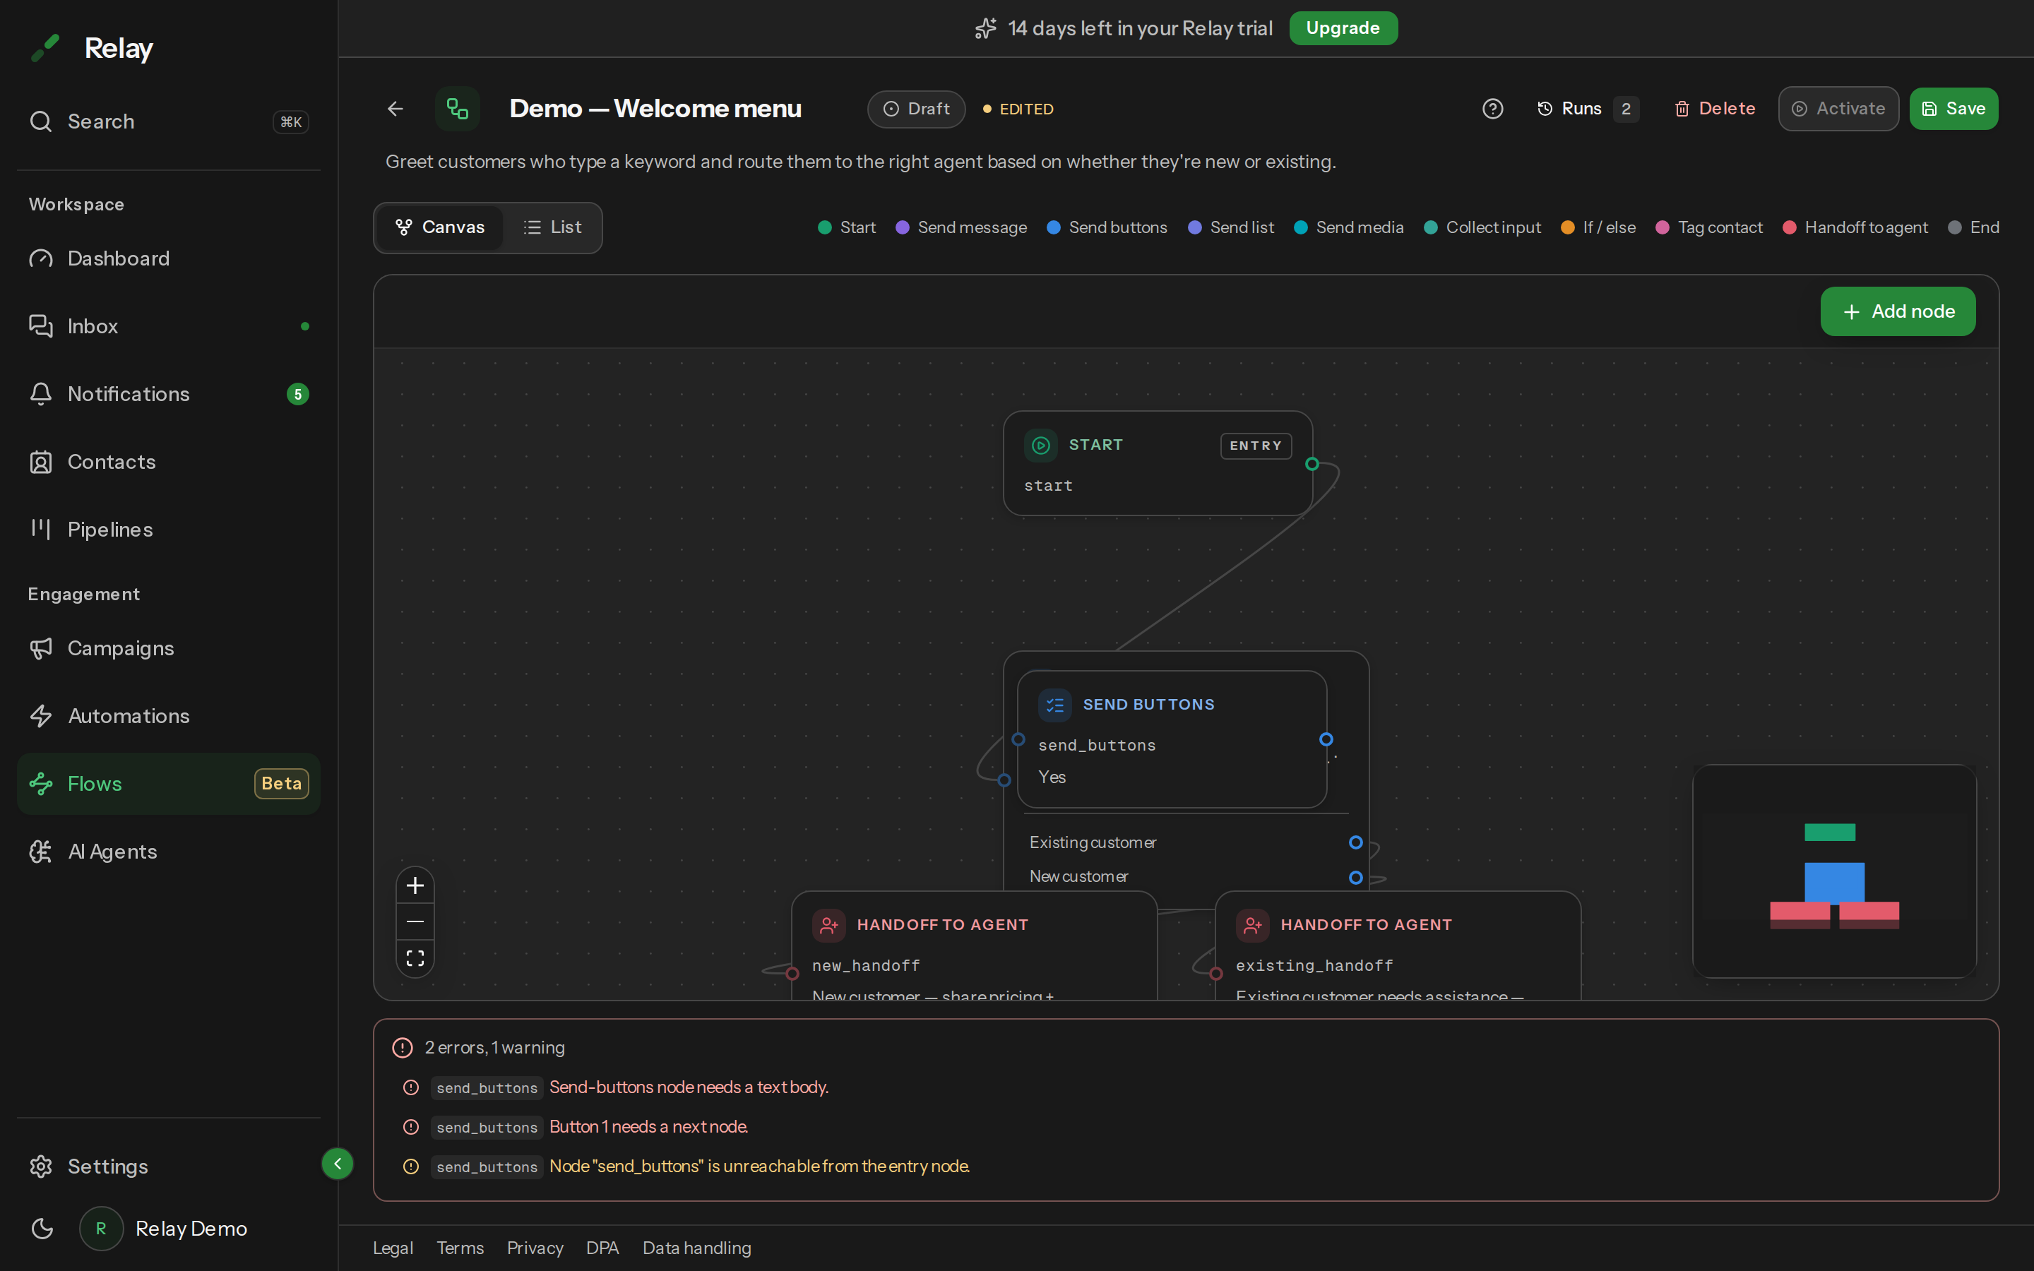Click the existing_handoff node person icon
The width and height of the screenshot is (2034, 1271).
click(x=1252, y=925)
